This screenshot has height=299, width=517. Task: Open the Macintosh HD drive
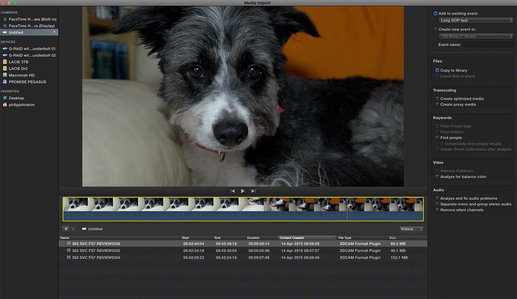pos(29,75)
